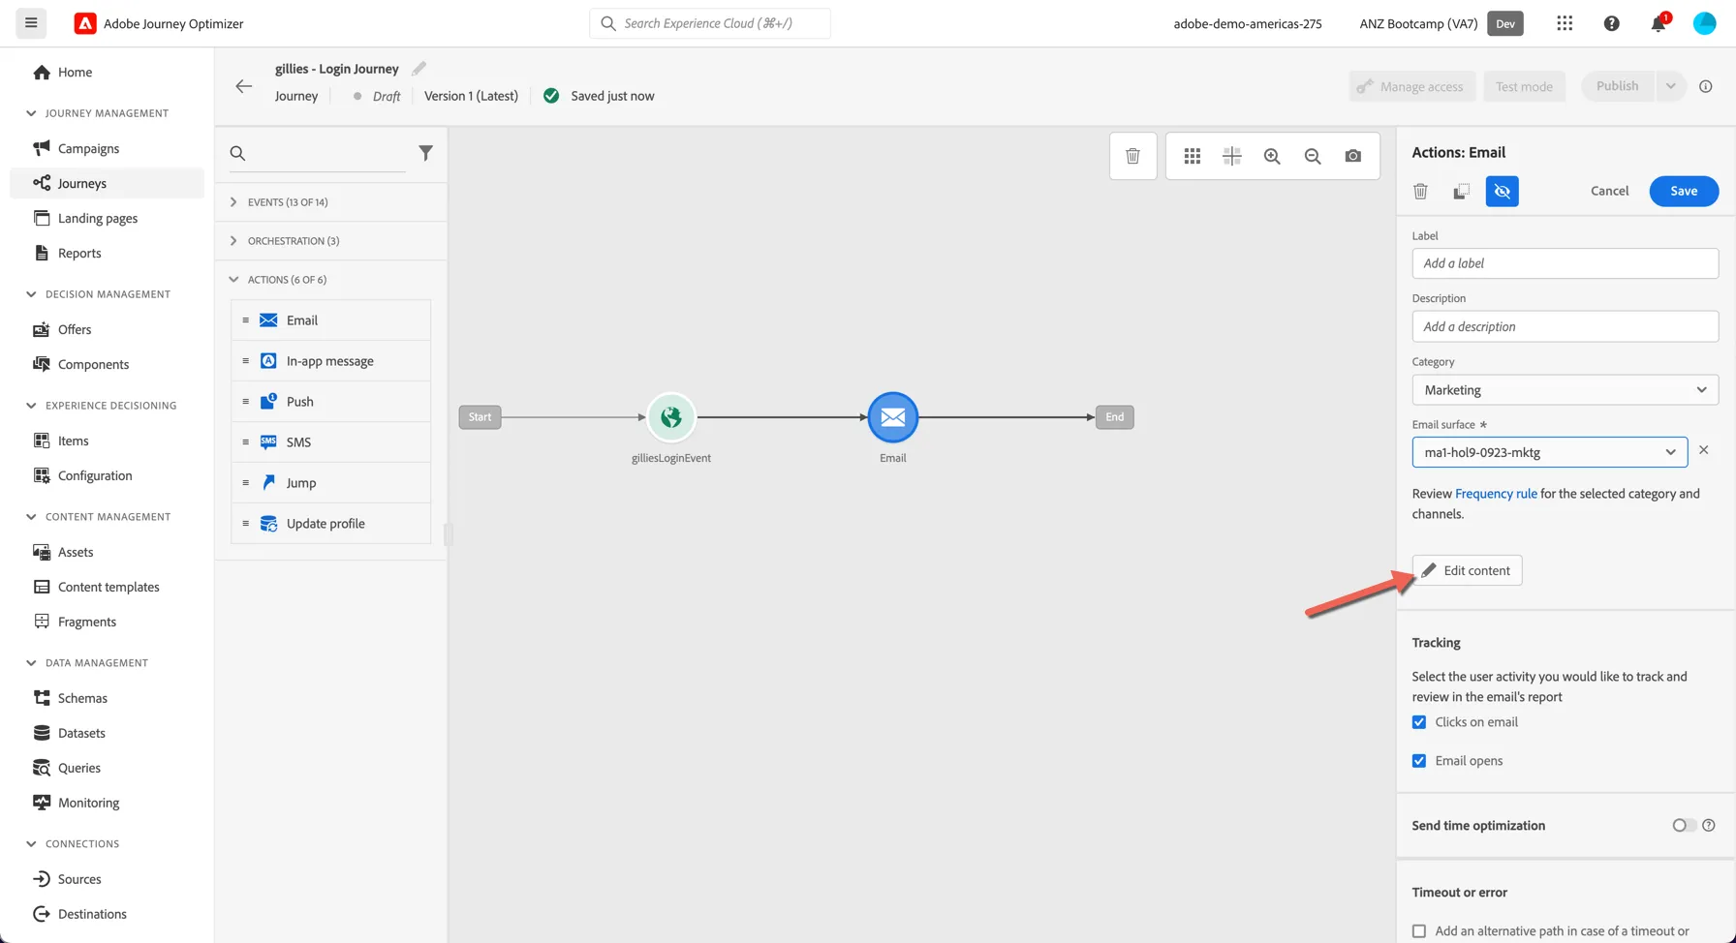The image size is (1736, 943).
Task: Uncheck the Email opens checkbox
Action: click(1419, 761)
